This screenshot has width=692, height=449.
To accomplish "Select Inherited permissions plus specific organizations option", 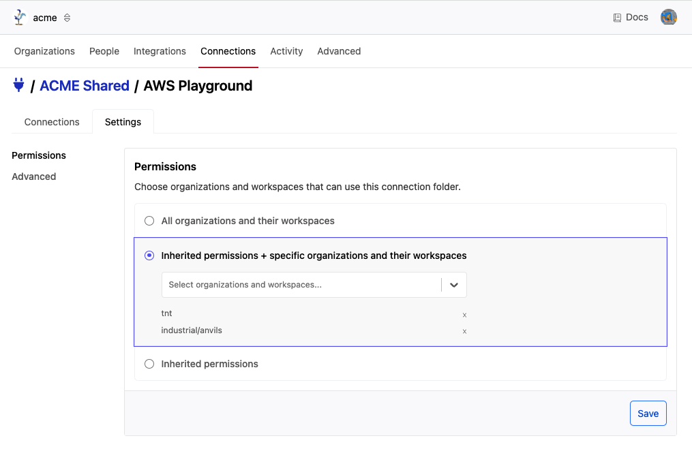I will (x=149, y=256).
